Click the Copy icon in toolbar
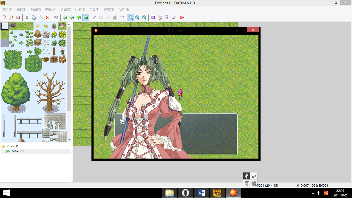This screenshot has width=352, height=198. point(34,18)
